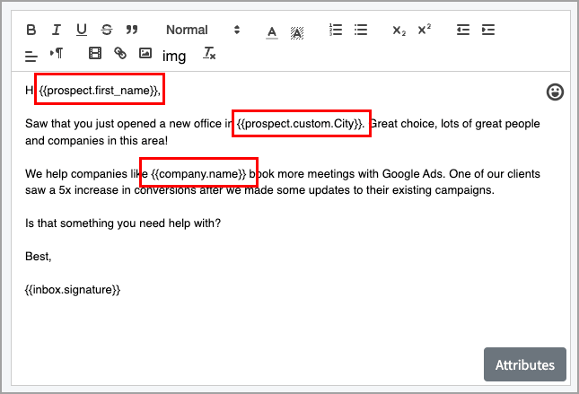Open the emoji picker
This screenshot has width=579, height=394.
(555, 92)
